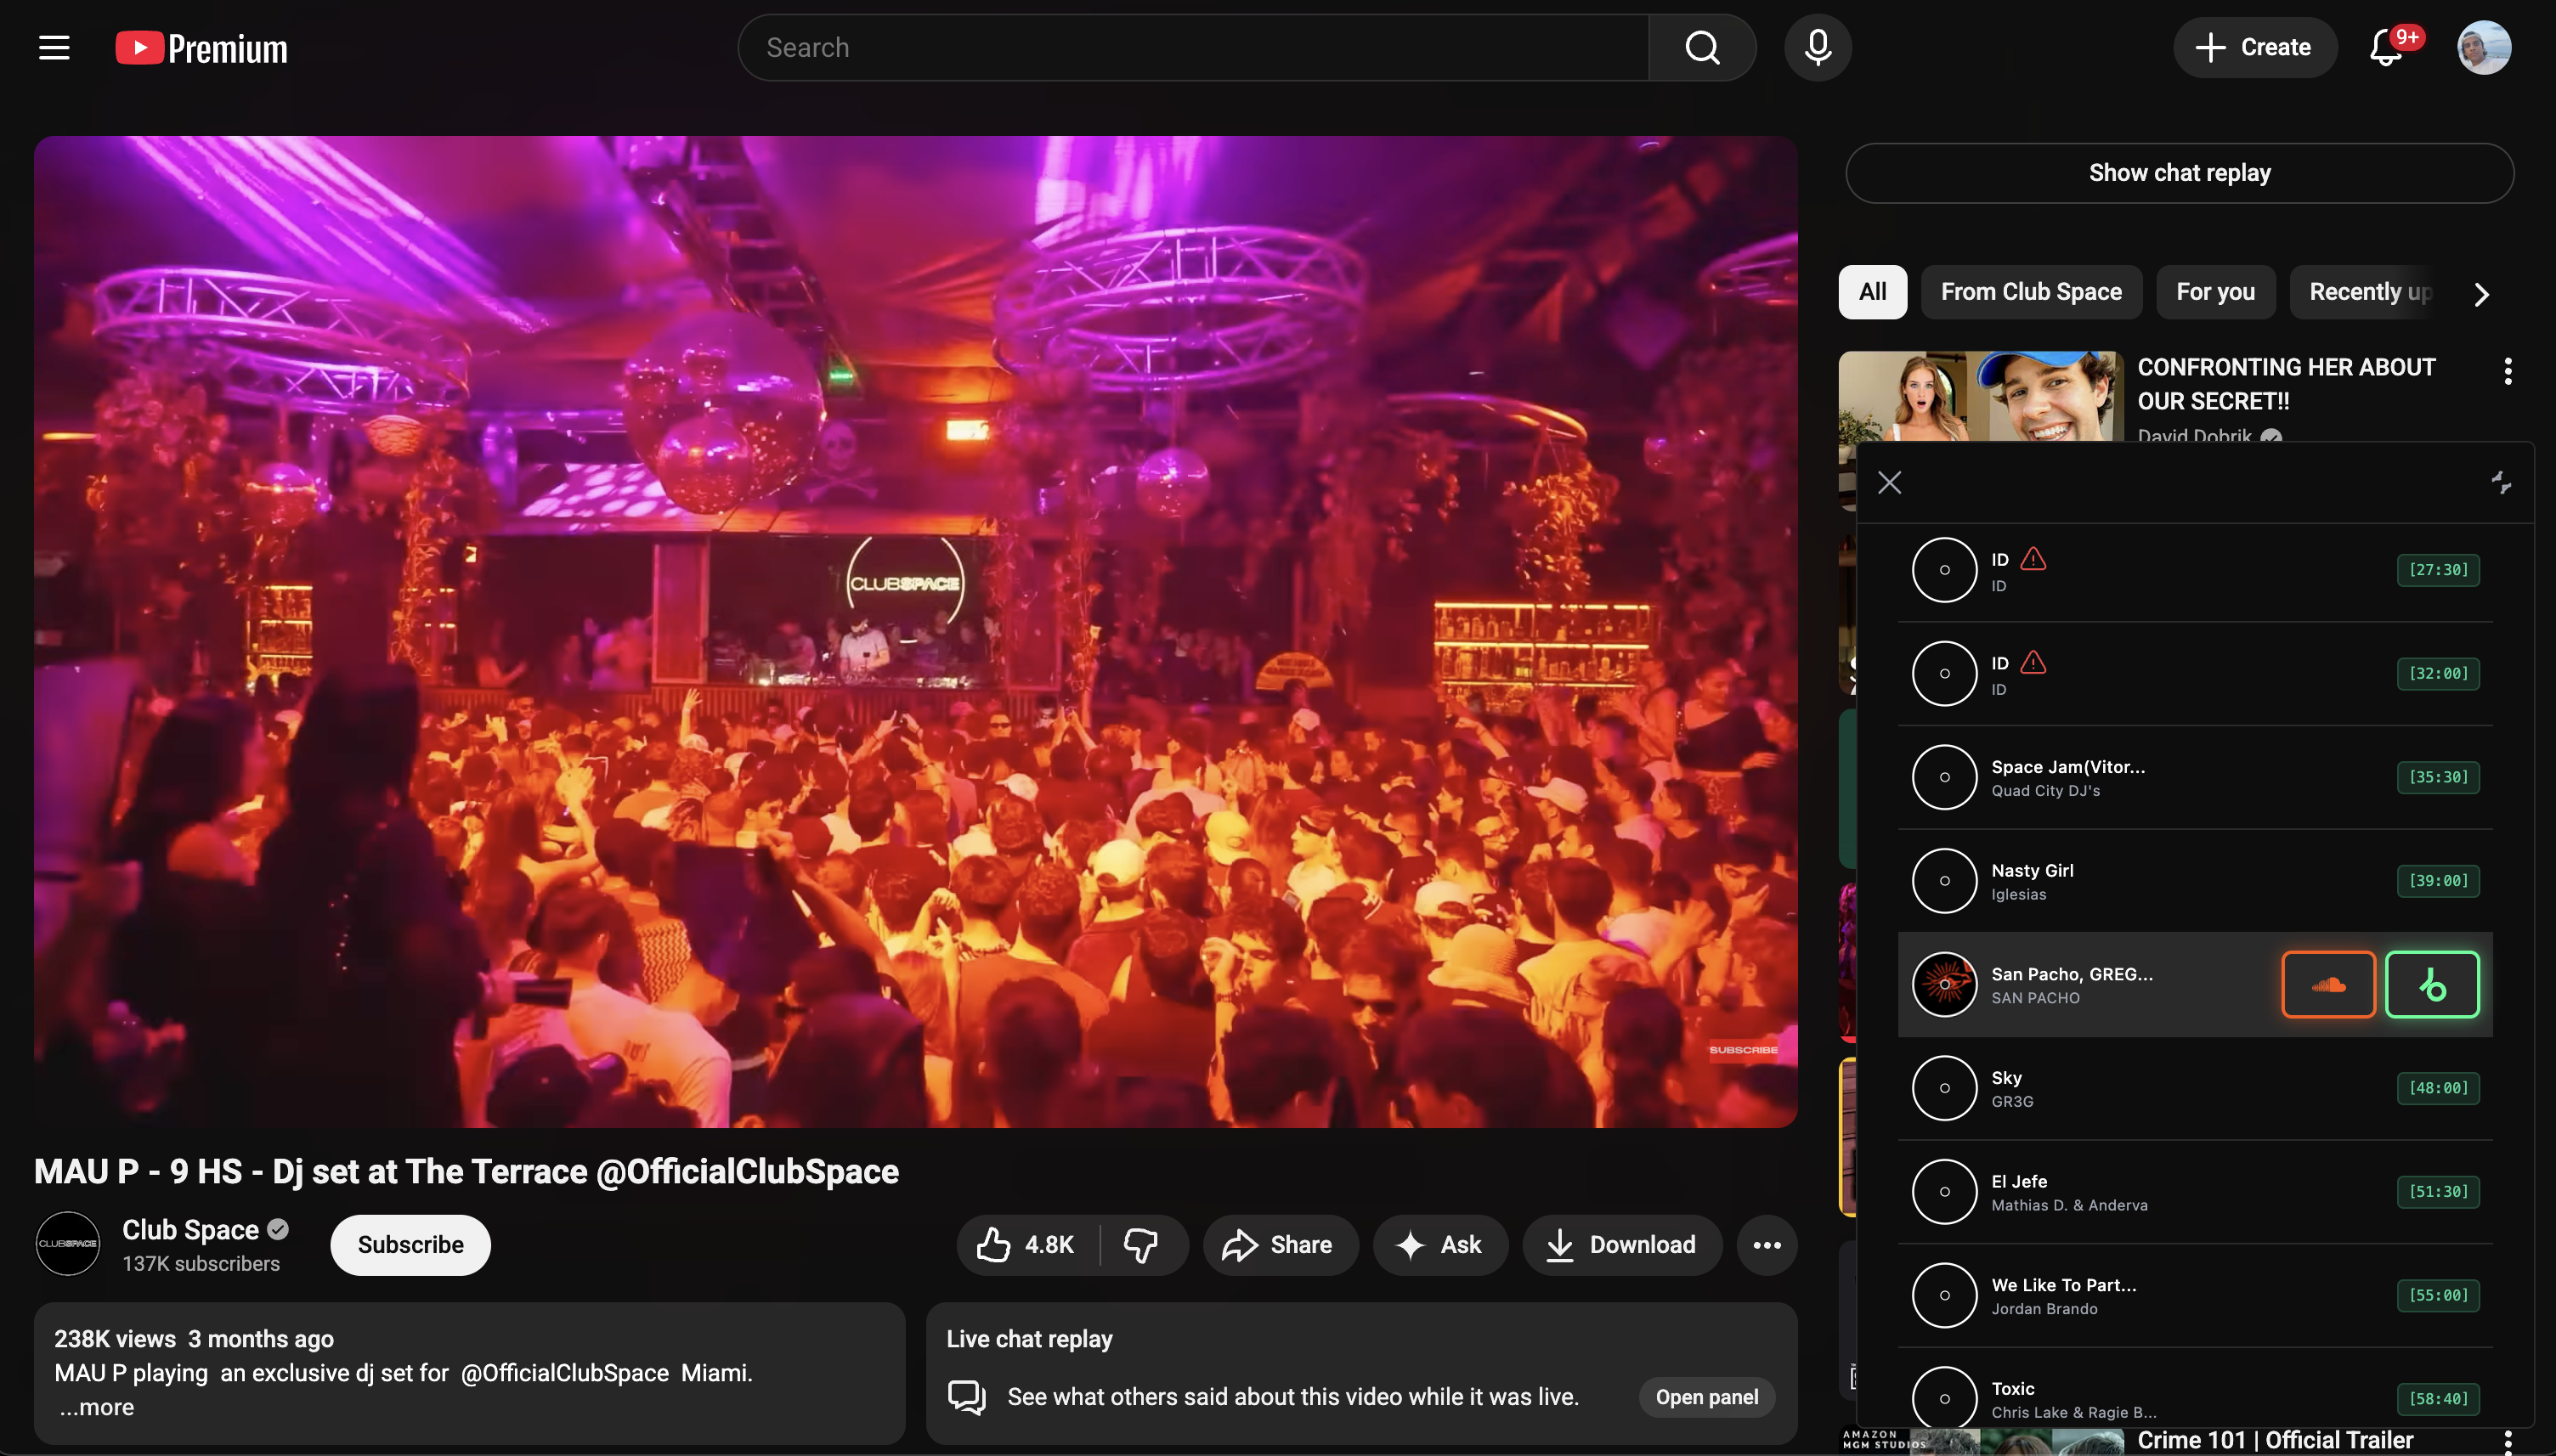This screenshot has height=1456, width=2556.
Task: Dislike the video with thumbs down
Action: point(1140,1245)
